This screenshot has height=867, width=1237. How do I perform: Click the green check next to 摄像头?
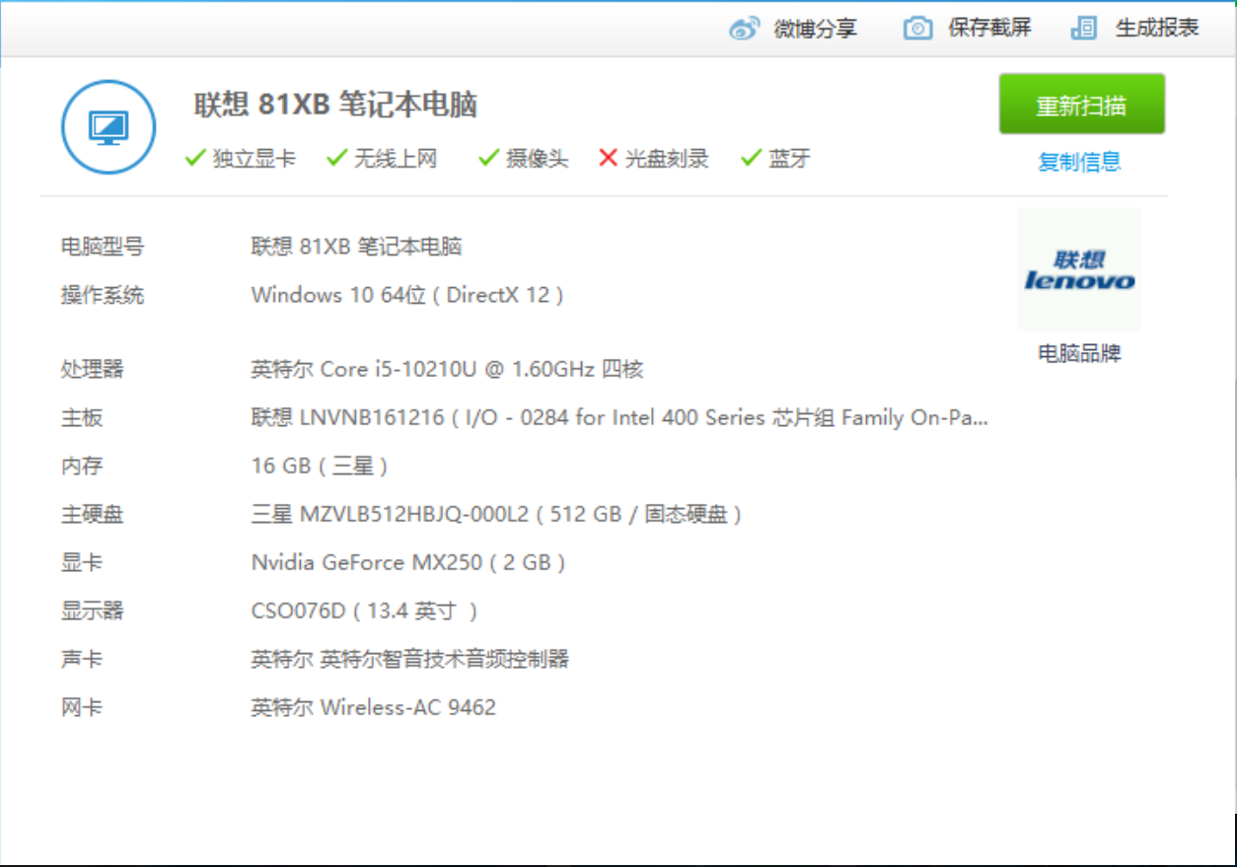click(x=488, y=158)
